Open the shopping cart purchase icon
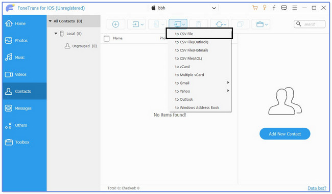Viewport: 332px width, 194px height. click(x=255, y=8)
